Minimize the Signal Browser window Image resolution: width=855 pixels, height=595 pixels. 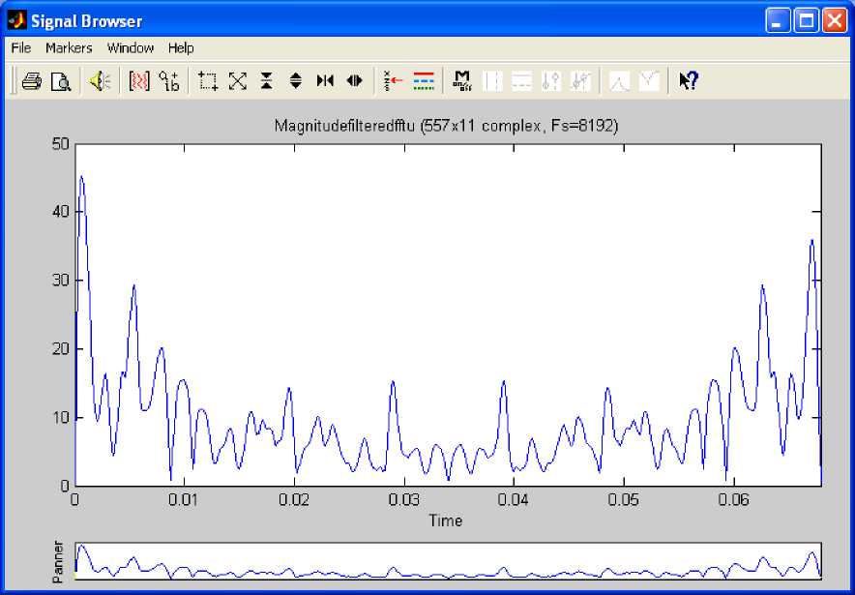[778, 21]
